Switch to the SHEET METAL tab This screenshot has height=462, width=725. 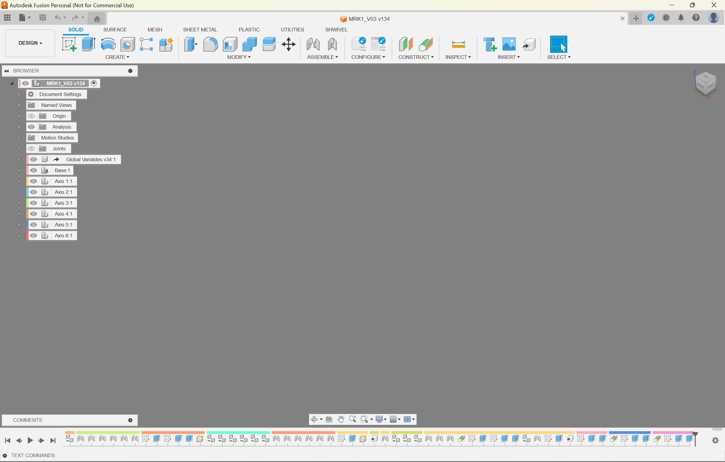(200, 30)
